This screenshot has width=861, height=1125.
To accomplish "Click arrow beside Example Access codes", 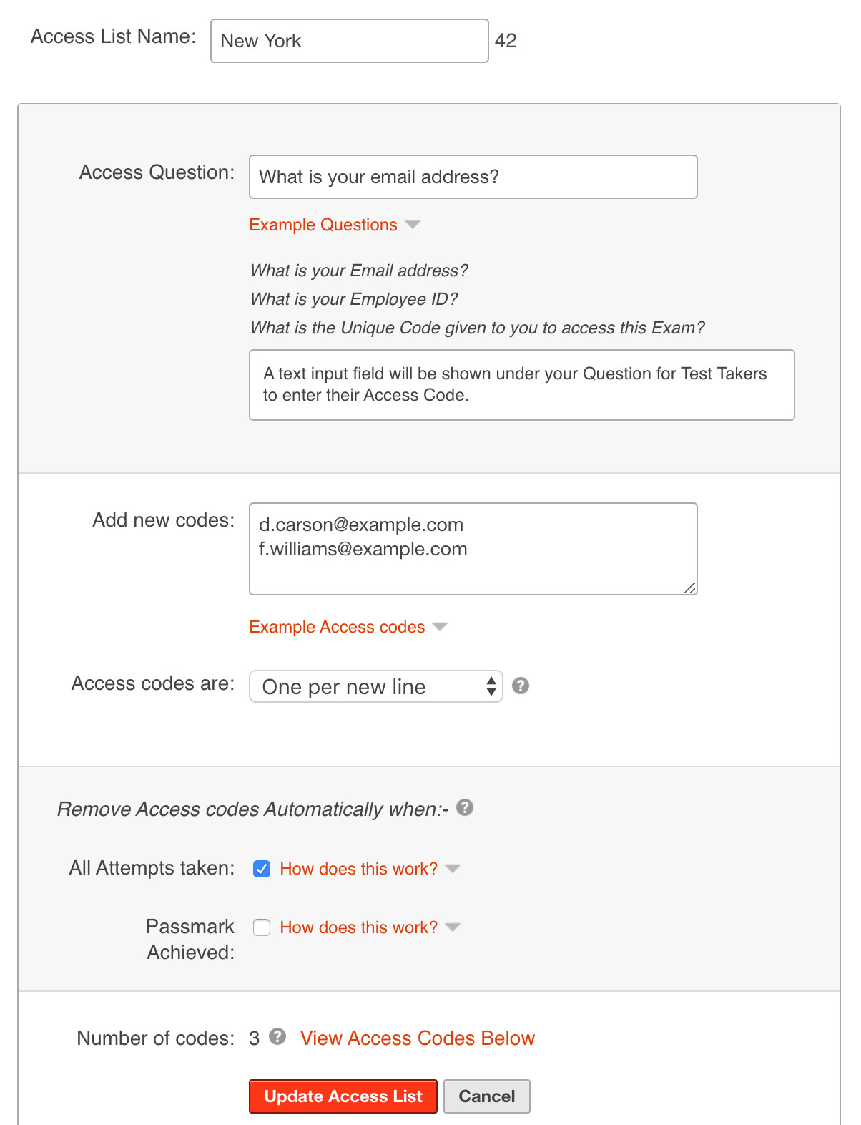I will pyautogui.click(x=440, y=627).
